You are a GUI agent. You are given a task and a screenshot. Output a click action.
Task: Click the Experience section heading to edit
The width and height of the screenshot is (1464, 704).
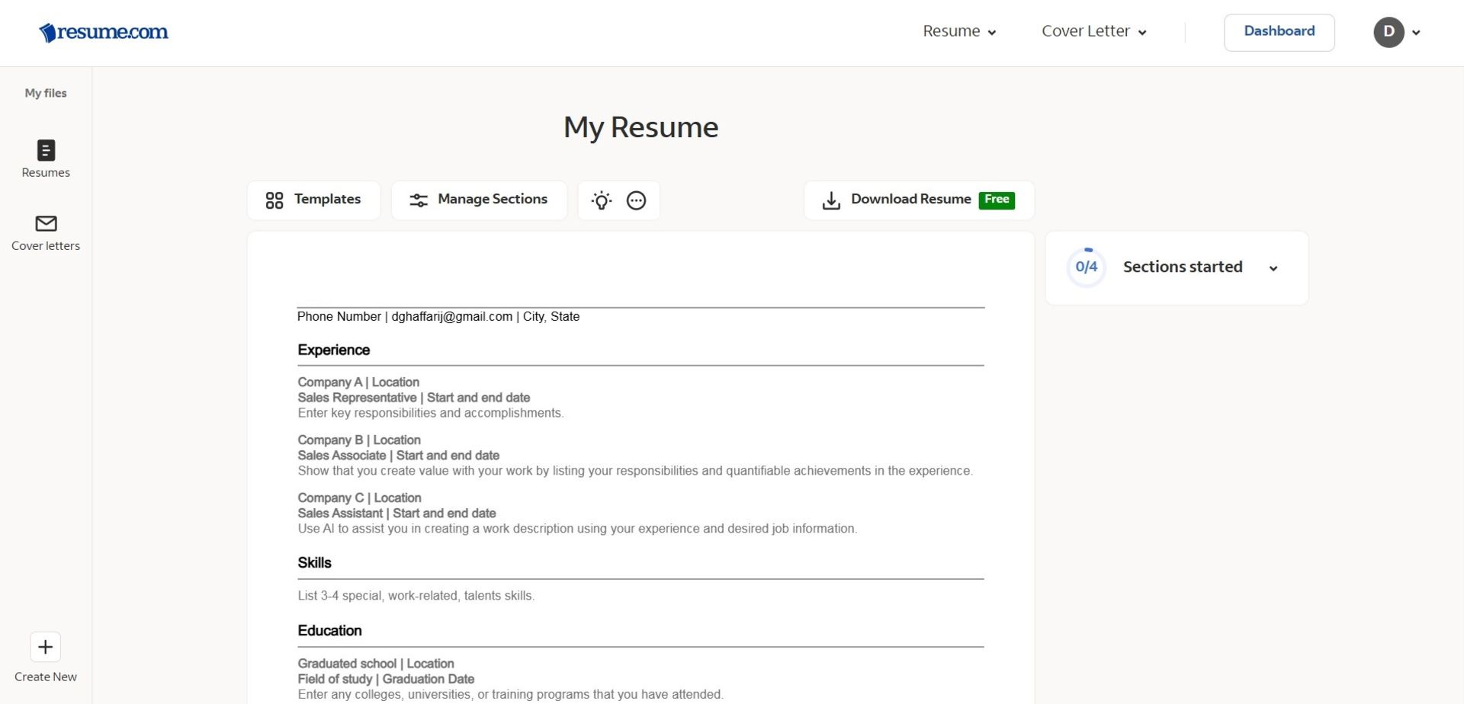pyautogui.click(x=333, y=350)
